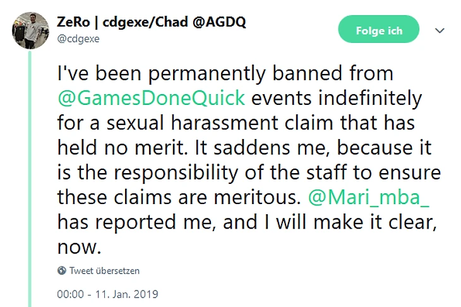Open the timestamp "00:00 - 11. Jan. 2019"
The width and height of the screenshot is (461, 307).
click(x=107, y=294)
